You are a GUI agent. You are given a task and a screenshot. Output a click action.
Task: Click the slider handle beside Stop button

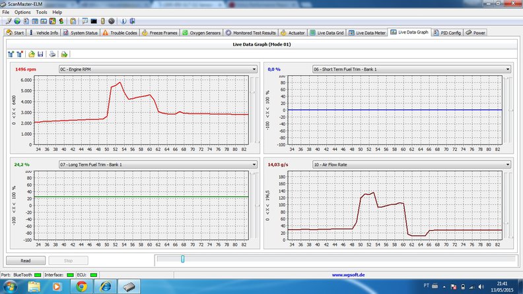tap(183, 260)
